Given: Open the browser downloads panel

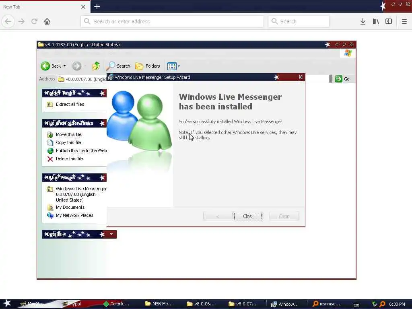Looking at the screenshot, I should click(x=363, y=21).
